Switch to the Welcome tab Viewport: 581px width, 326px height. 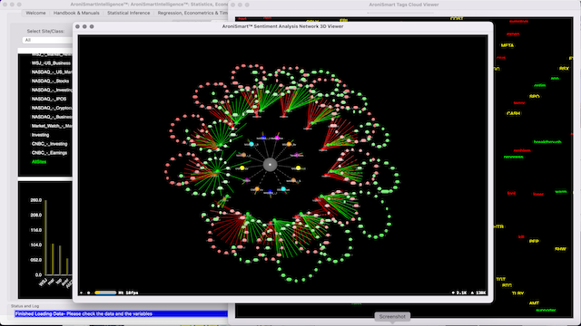(x=35, y=13)
